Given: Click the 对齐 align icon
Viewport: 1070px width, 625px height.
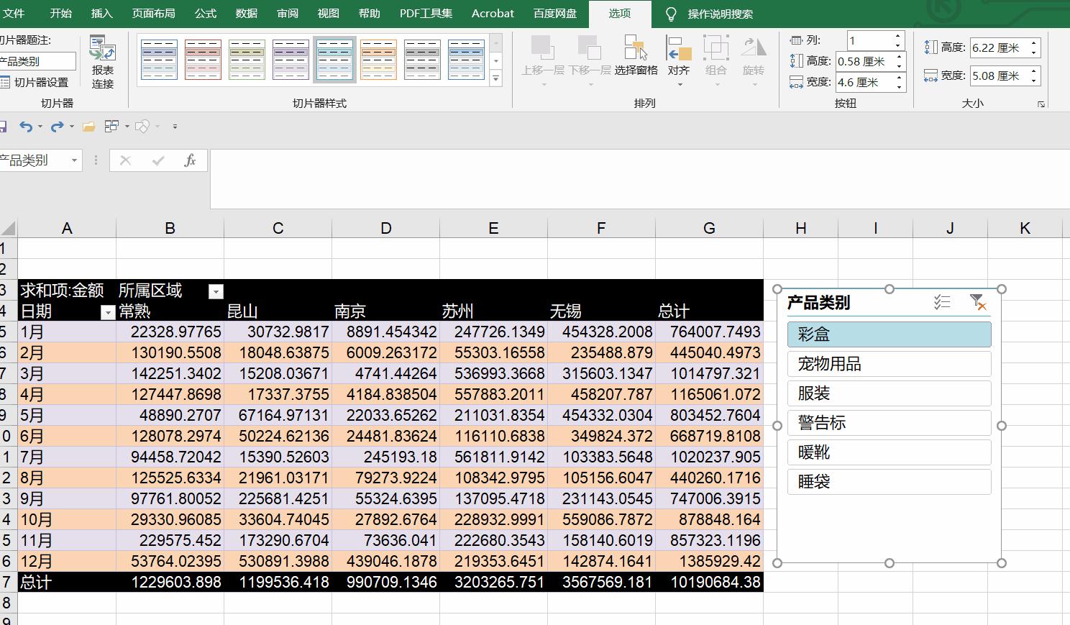Looking at the screenshot, I should pos(678,58).
